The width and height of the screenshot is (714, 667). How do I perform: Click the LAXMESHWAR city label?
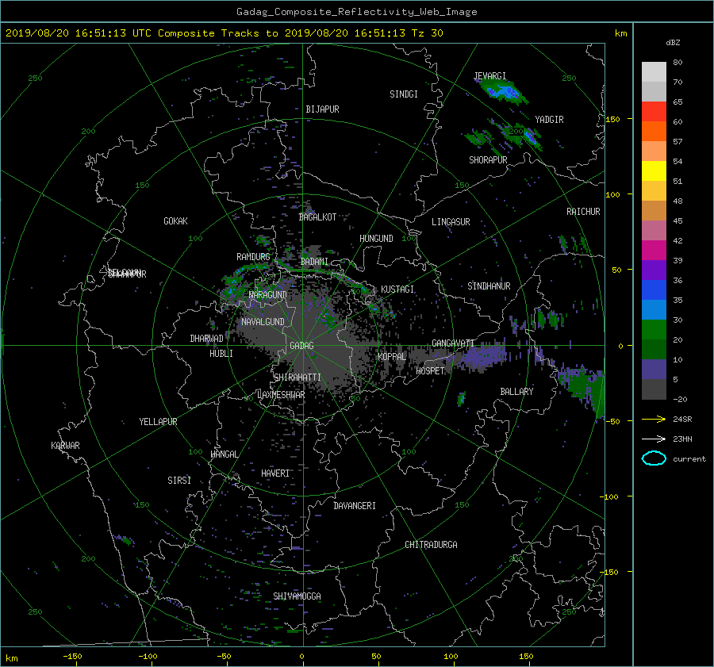pos(281,395)
